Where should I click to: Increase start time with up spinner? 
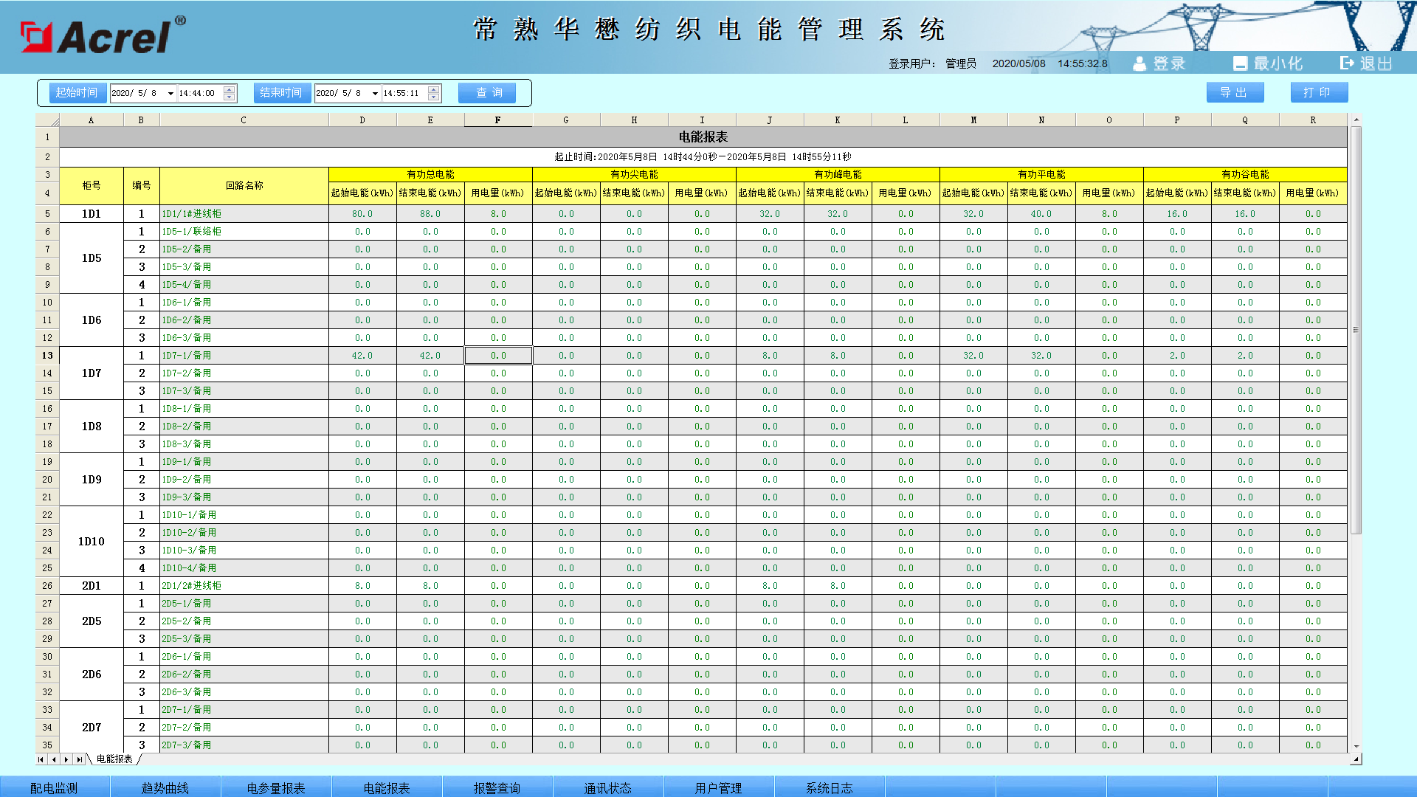pos(230,89)
